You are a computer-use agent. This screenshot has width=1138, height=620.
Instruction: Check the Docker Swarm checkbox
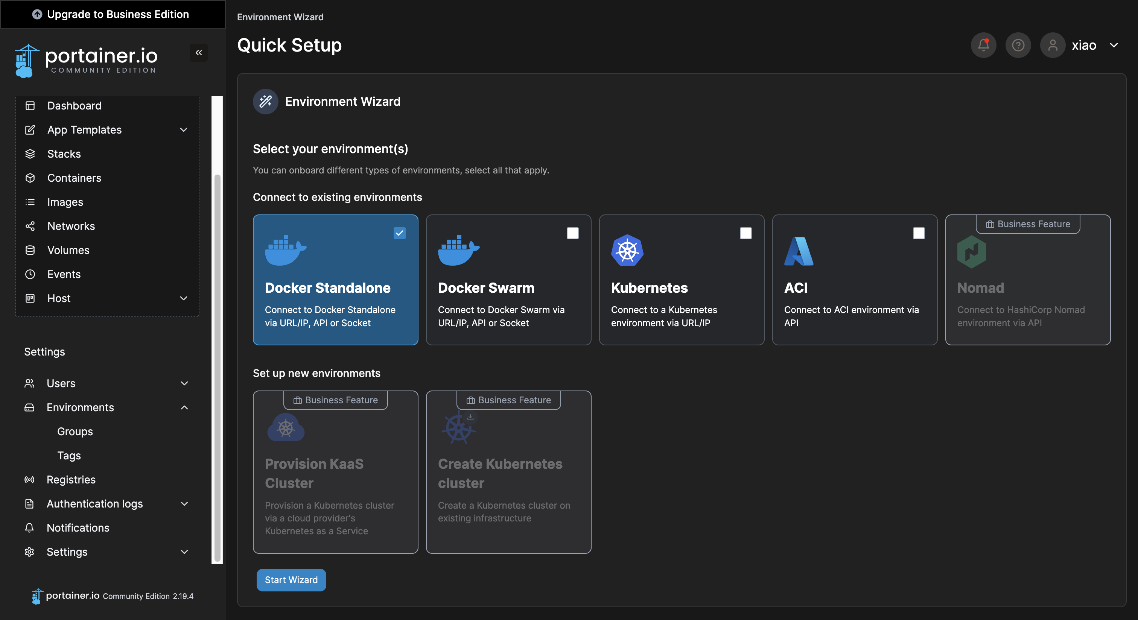pyautogui.click(x=572, y=233)
